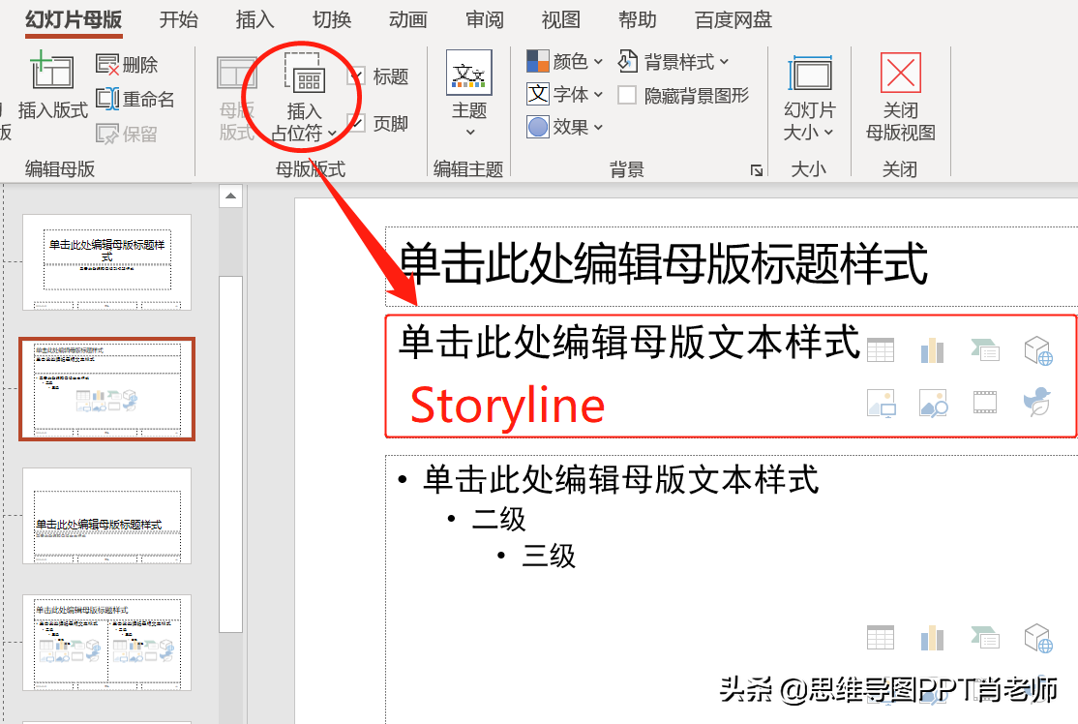Insert stock images icon in the Storyline placeholder
This screenshot has width=1078, height=724.
pos(933,404)
